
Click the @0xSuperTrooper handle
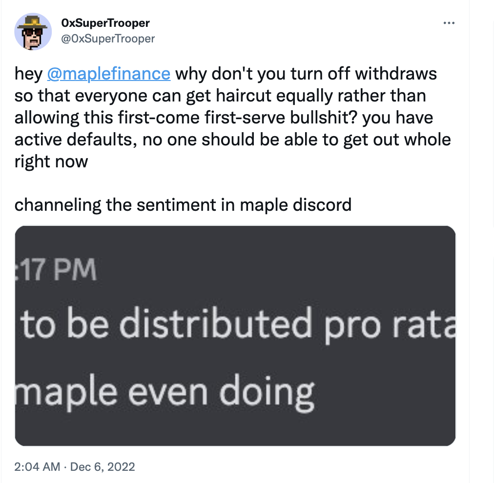coord(108,38)
